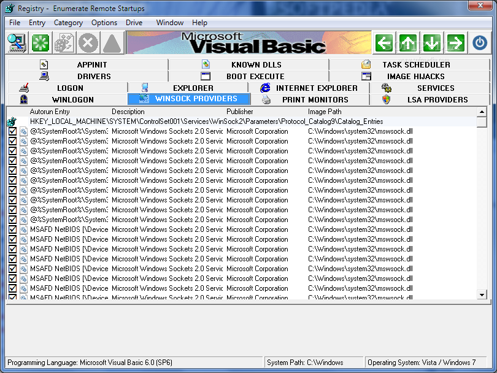Click the app icon in title bar
Screen dimensions: 497x373
pyautogui.click(x=10, y=8)
